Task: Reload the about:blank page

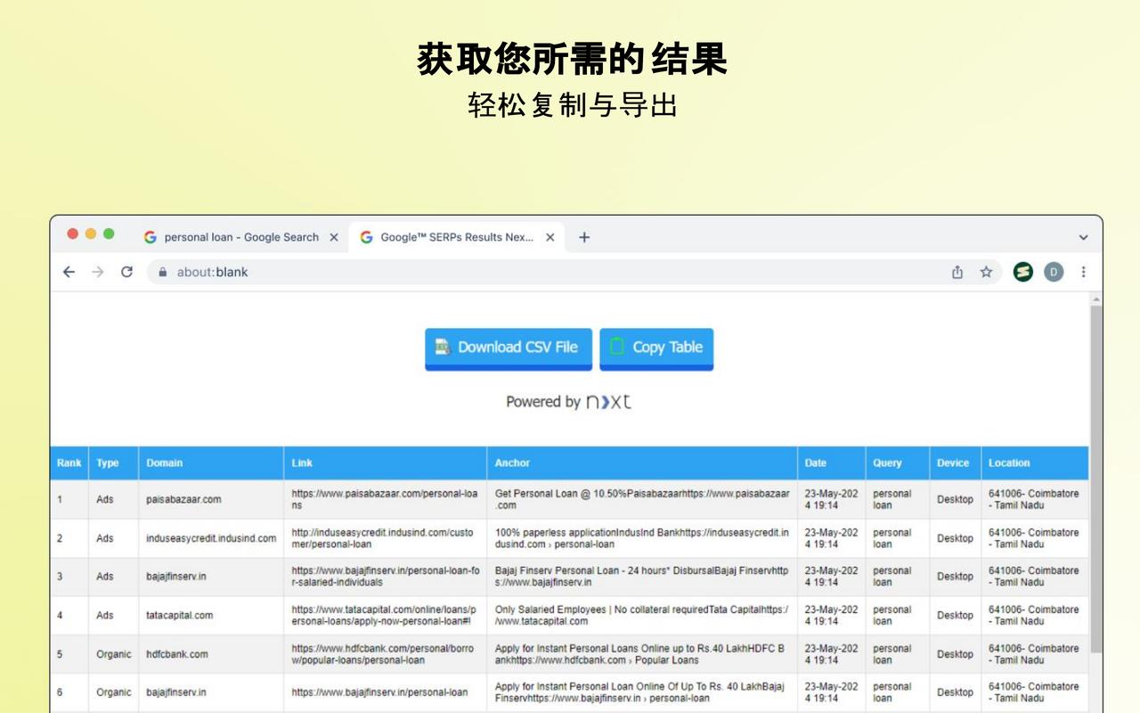Action: point(126,272)
